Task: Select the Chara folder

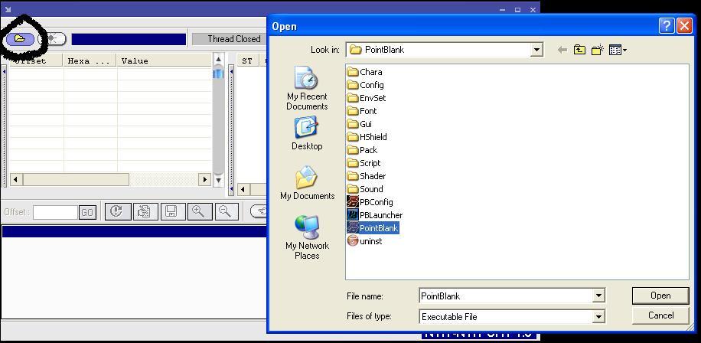Action: tap(365, 72)
